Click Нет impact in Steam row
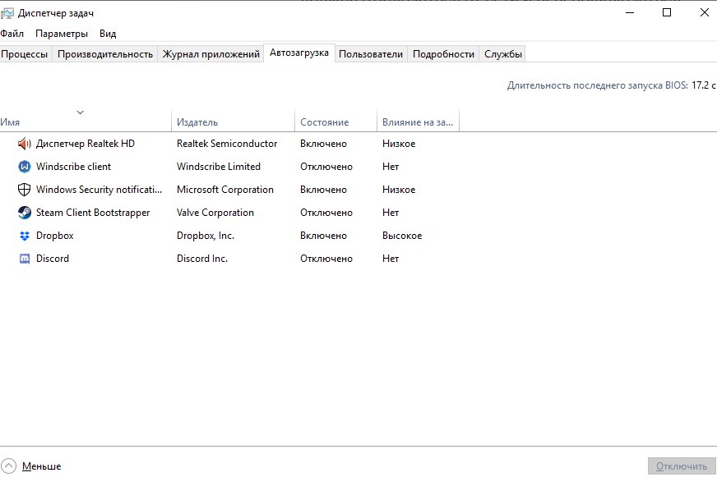The height and width of the screenshot is (477, 717). click(391, 213)
